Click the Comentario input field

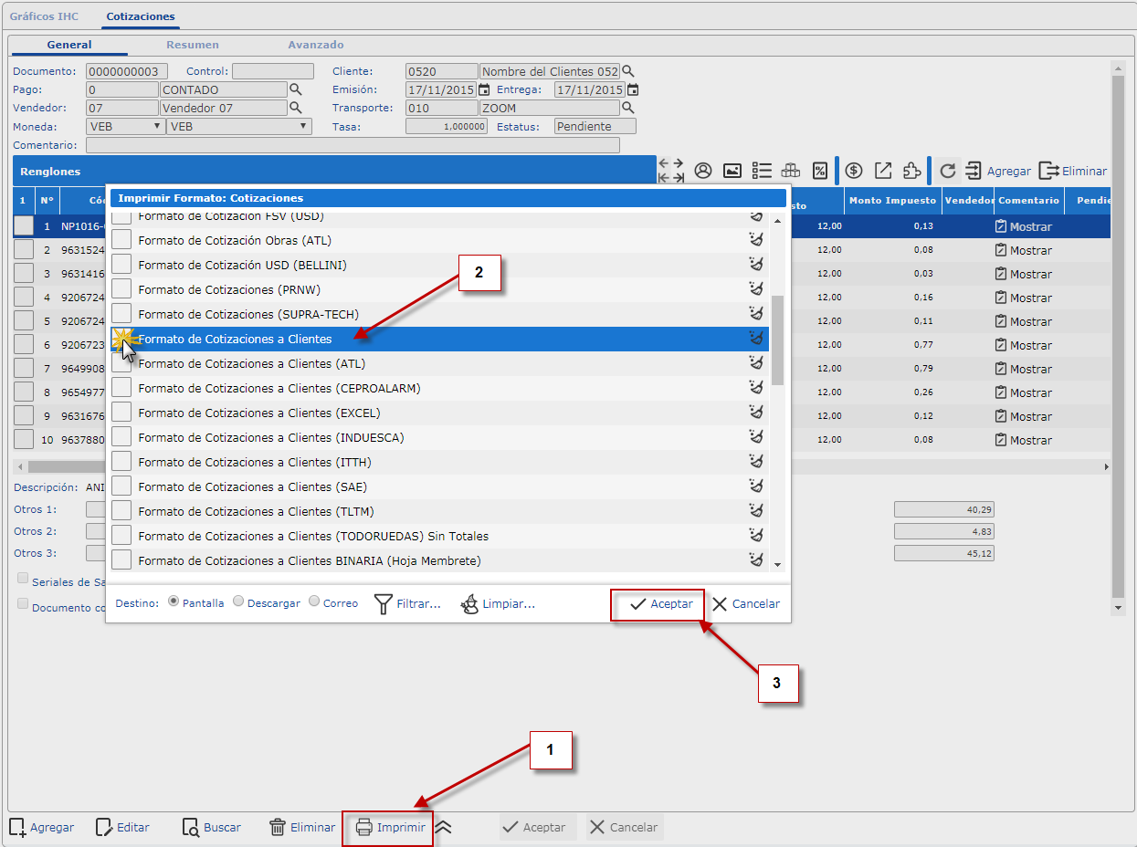click(x=353, y=145)
